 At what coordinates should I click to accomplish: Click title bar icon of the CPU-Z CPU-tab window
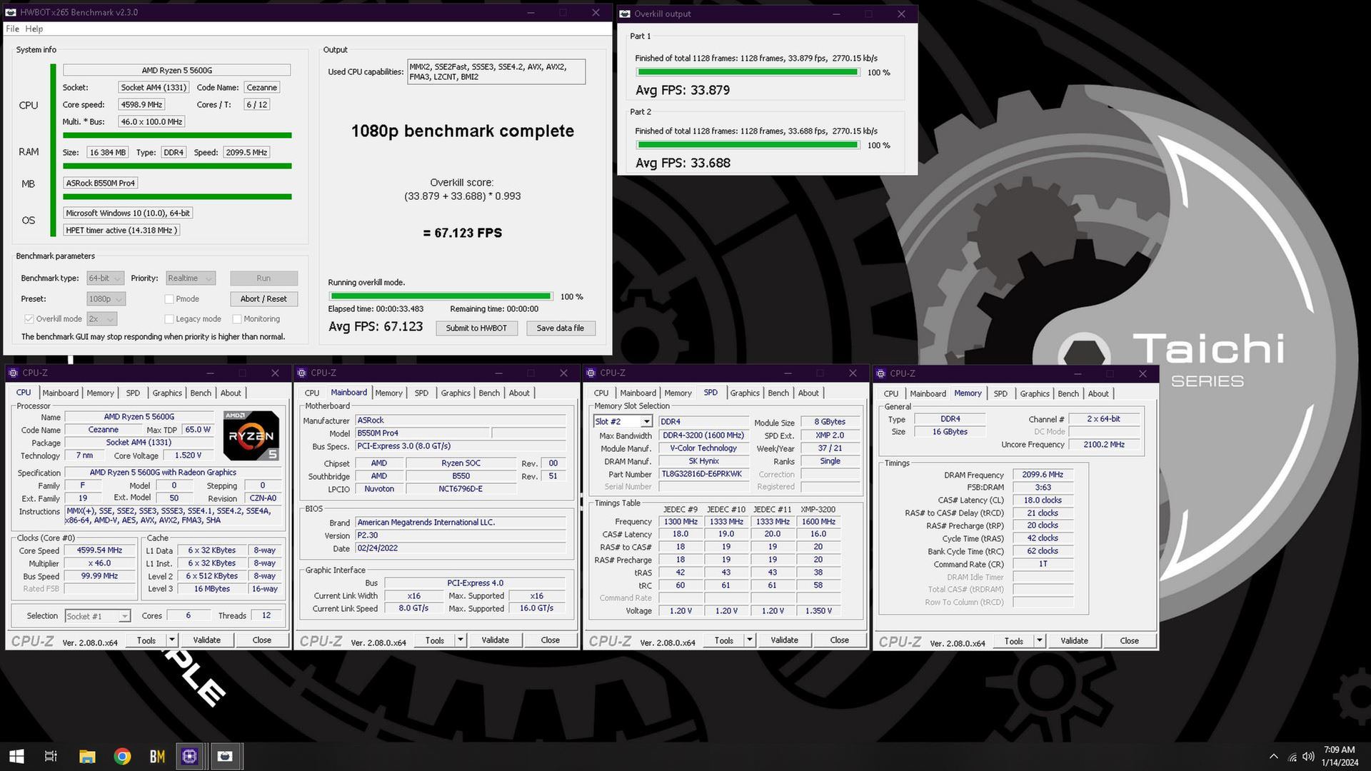coord(13,373)
